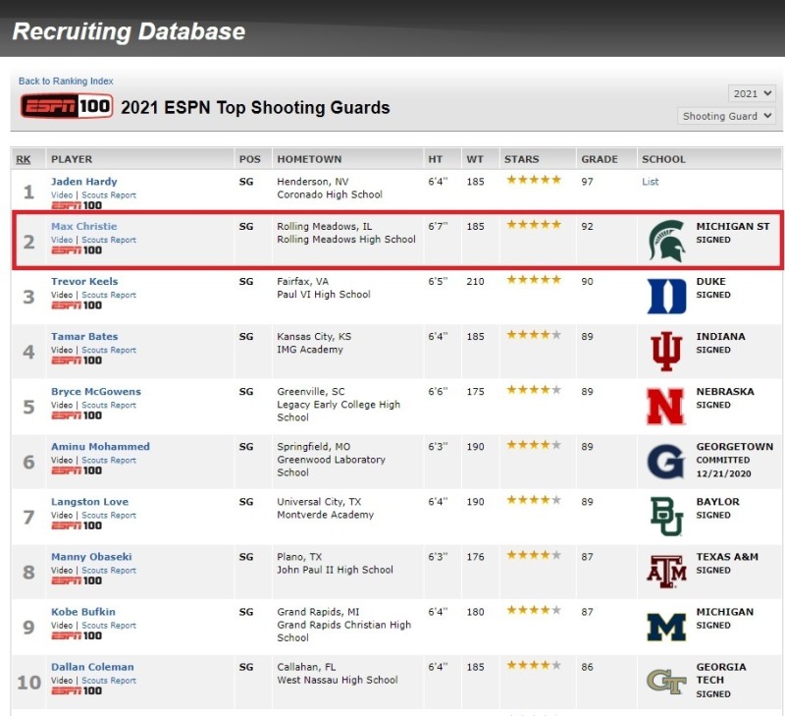Open Max Christie's player profile
This screenshot has height=716, width=785.
point(84,227)
